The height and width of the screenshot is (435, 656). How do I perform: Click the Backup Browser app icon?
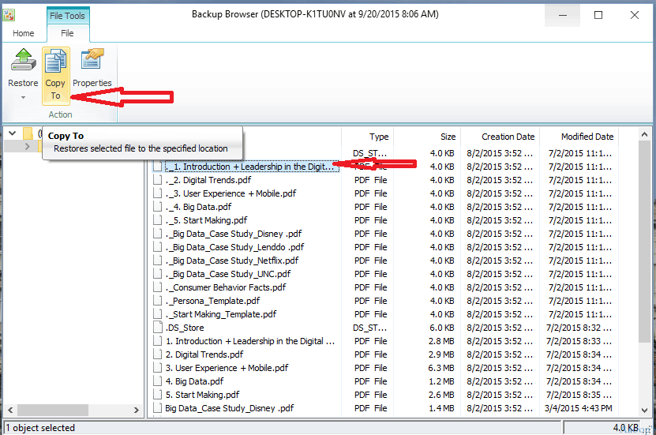(9, 15)
